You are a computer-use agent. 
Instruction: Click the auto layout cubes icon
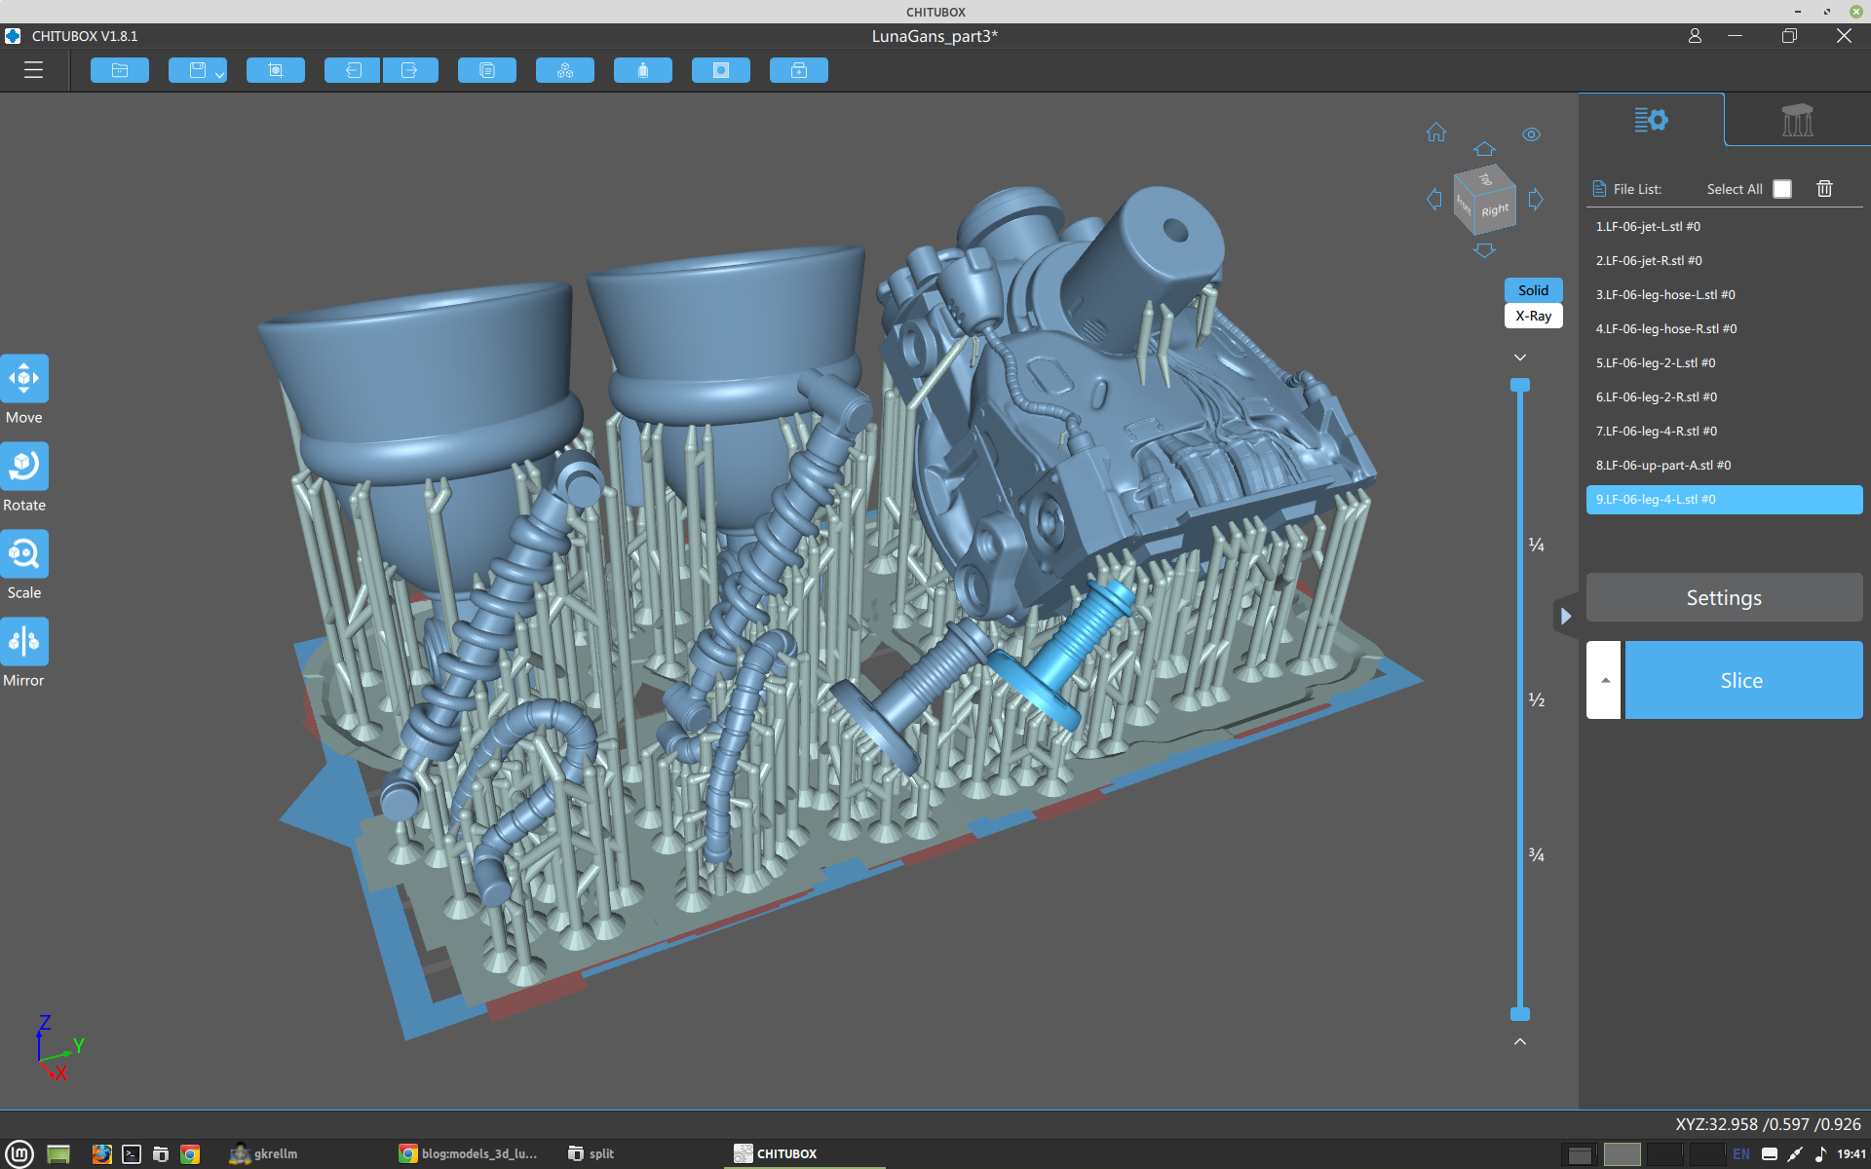click(565, 70)
